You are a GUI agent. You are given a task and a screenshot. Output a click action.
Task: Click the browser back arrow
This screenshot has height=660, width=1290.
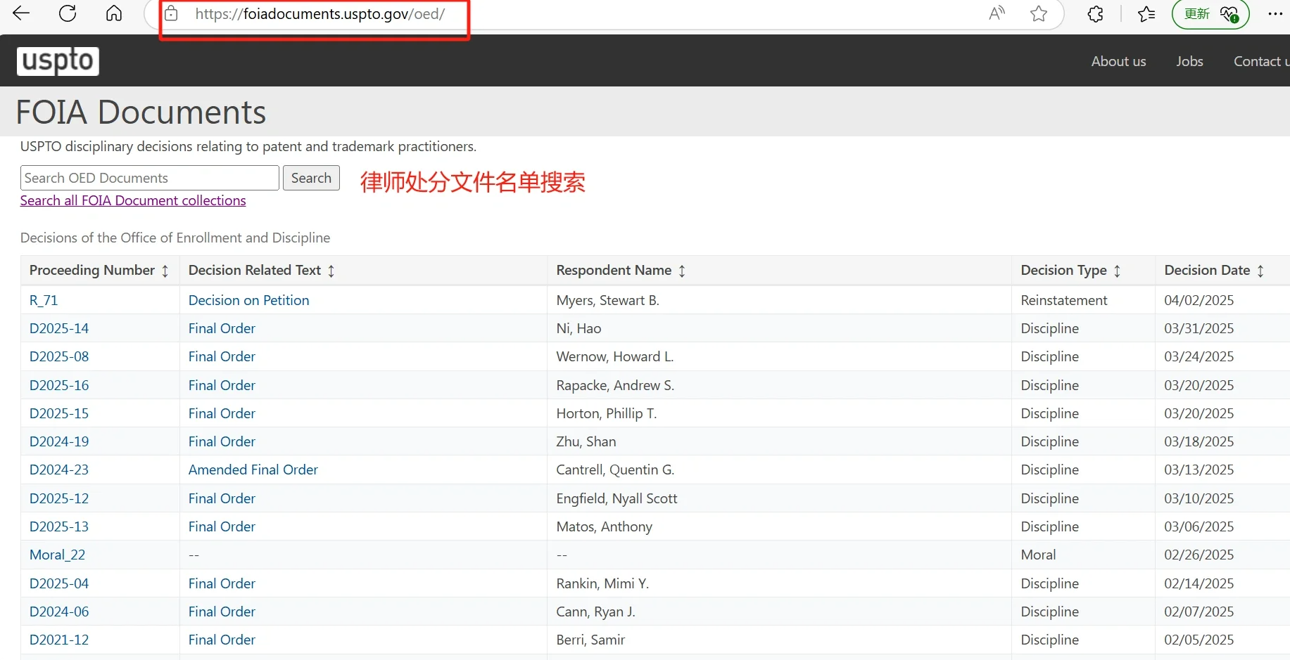[21, 13]
